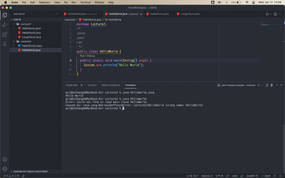Open the Control Center icon in menu bar
The image size is (285, 178).
[254, 2]
